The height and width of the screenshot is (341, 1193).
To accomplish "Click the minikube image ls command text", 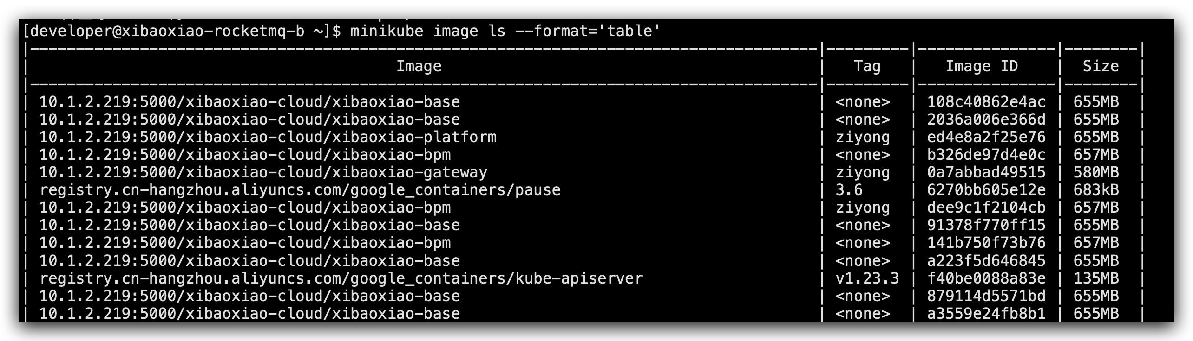I will click(505, 31).
